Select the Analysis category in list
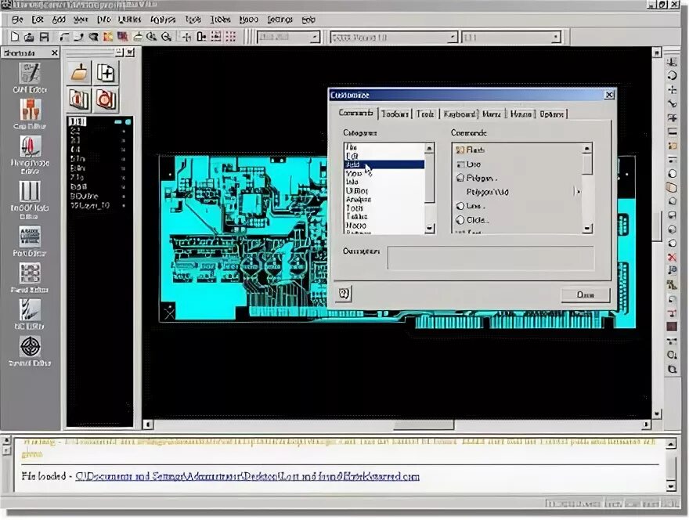 pyautogui.click(x=384, y=199)
